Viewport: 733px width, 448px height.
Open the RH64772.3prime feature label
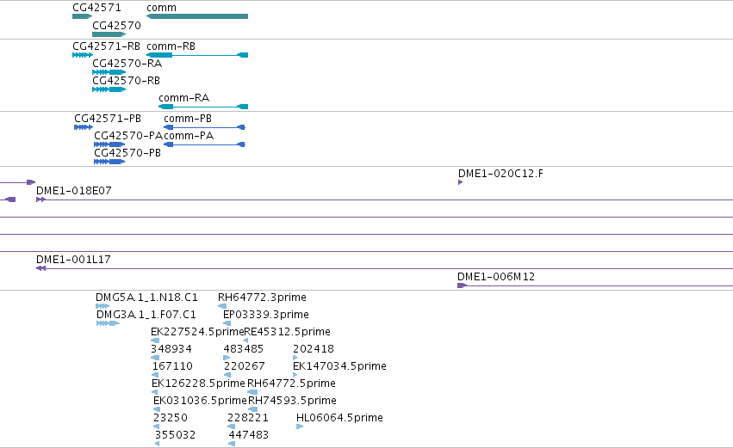(262, 298)
